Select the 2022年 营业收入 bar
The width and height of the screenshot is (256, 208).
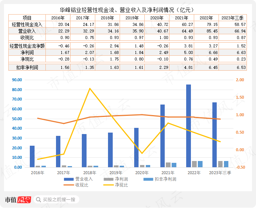click(189, 126)
